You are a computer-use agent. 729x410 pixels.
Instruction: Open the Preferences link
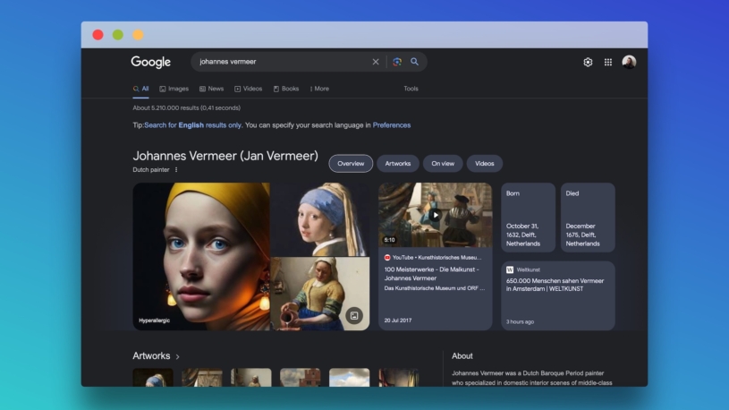click(x=392, y=125)
